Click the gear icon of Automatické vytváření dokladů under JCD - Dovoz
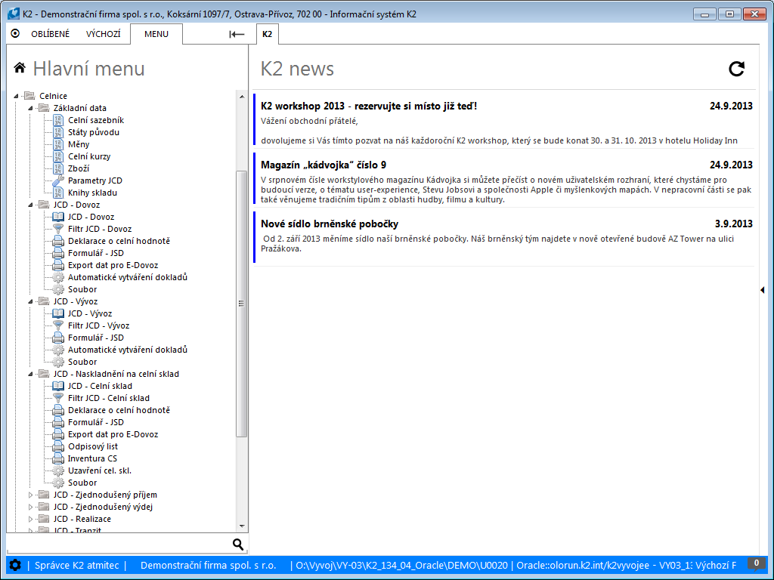 coord(58,277)
